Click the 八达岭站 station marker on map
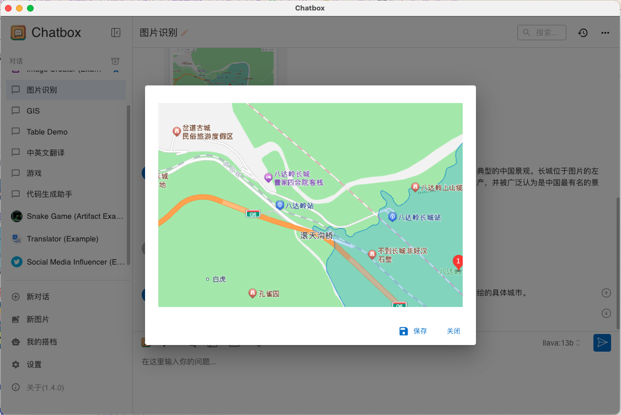 (280, 204)
